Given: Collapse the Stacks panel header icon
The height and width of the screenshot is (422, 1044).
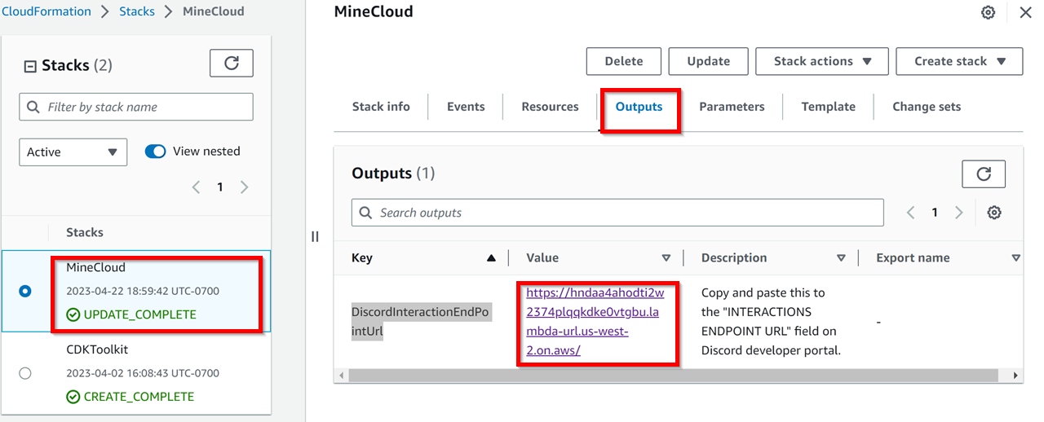Looking at the screenshot, I should (x=30, y=66).
